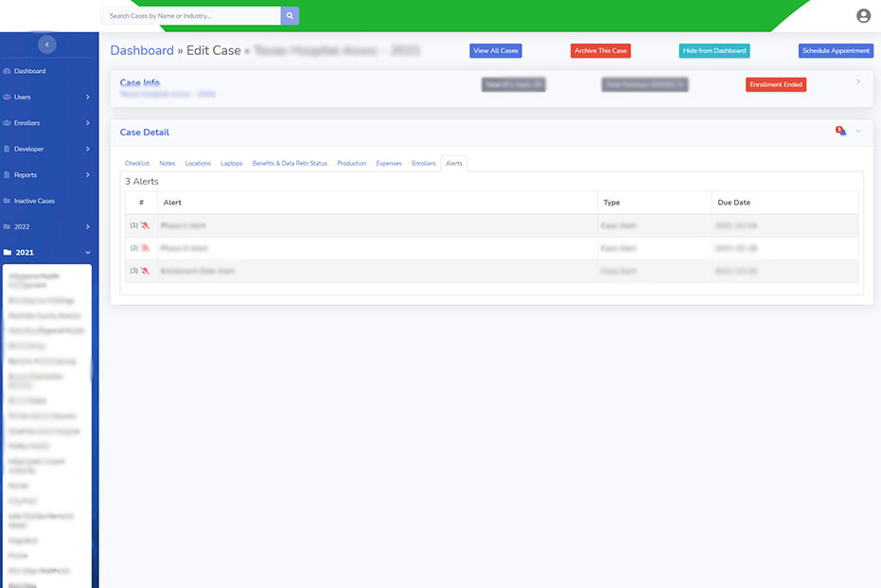Click the '3 Alerts' count text

pyautogui.click(x=142, y=182)
